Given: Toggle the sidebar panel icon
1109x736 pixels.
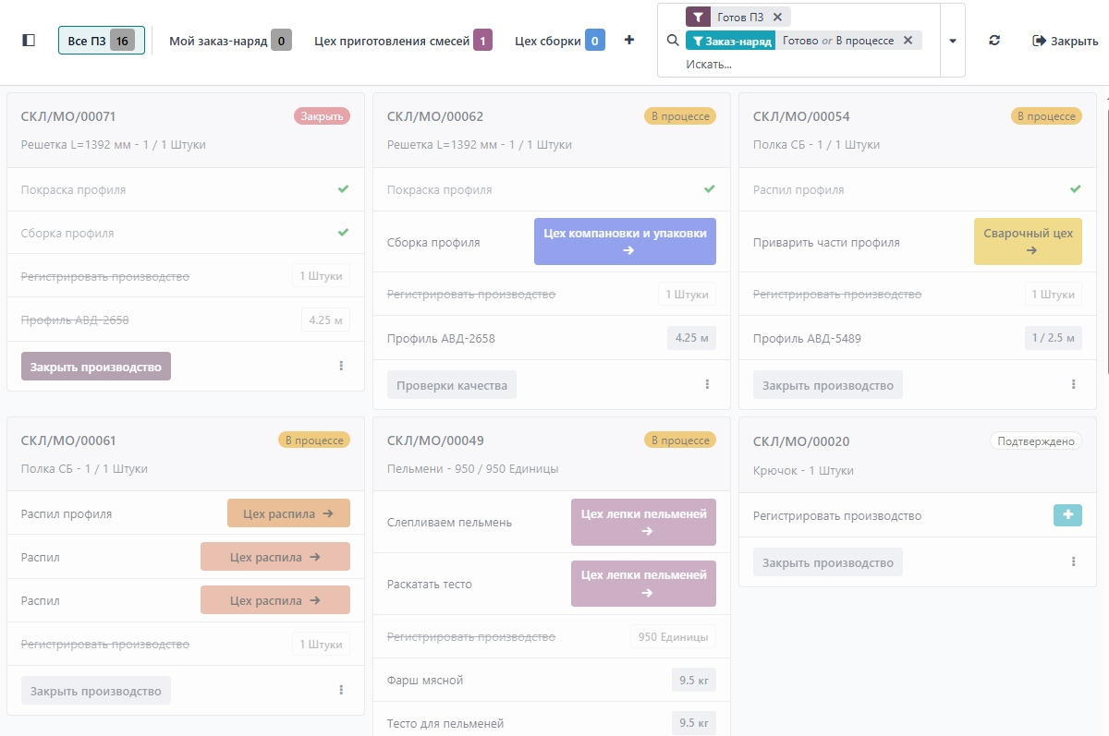Looking at the screenshot, I should [29, 41].
